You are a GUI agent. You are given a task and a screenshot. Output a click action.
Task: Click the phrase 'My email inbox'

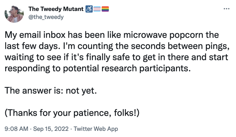pos(35,35)
